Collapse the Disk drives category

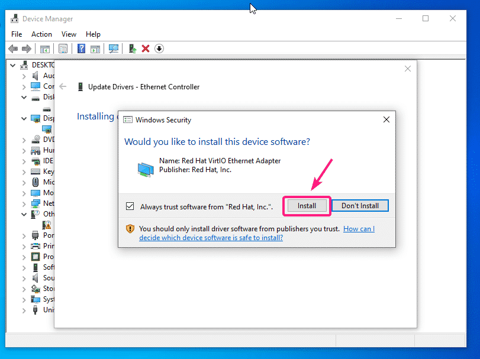[24, 98]
